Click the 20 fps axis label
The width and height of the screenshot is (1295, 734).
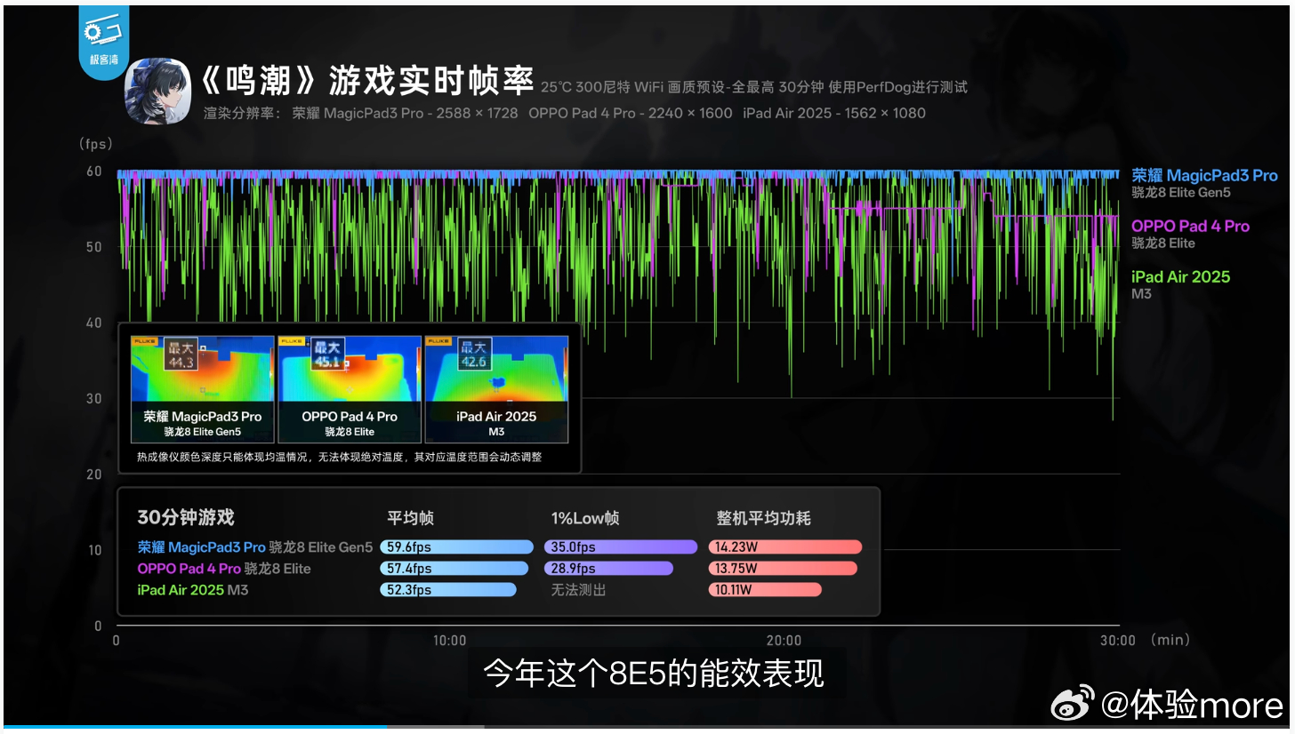(94, 475)
